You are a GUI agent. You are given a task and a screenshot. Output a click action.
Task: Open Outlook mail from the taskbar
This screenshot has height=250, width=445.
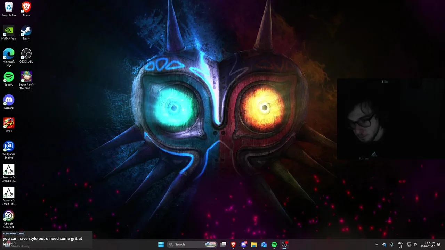pos(264,244)
